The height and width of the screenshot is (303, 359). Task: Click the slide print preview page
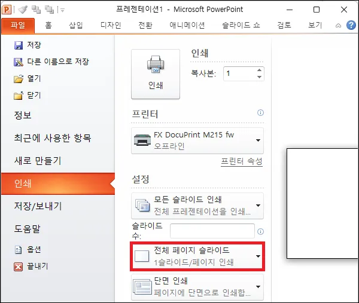(x=323, y=204)
